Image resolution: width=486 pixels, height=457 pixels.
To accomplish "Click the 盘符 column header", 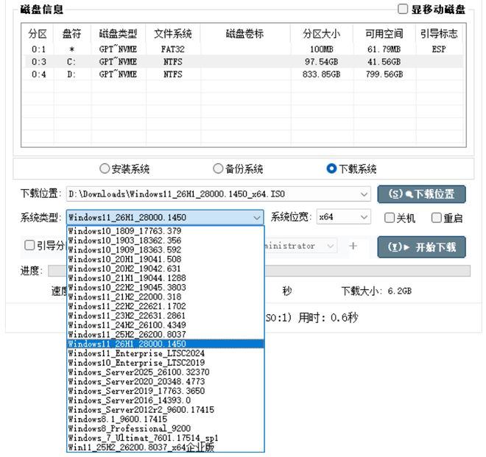I will tap(72, 33).
